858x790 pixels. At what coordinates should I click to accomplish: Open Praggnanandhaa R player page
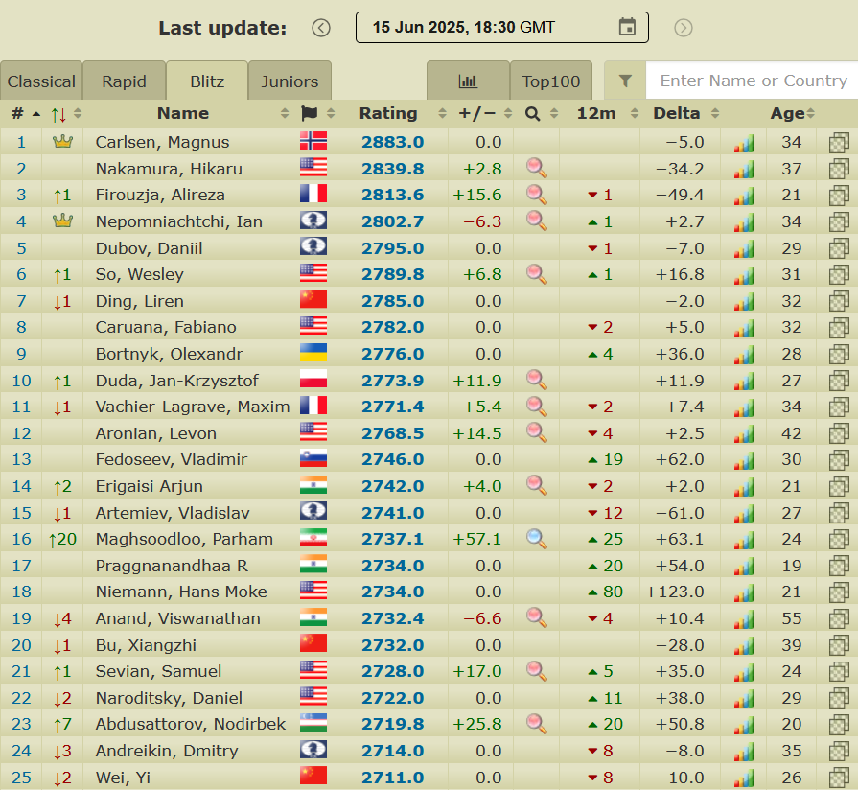click(x=172, y=566)
